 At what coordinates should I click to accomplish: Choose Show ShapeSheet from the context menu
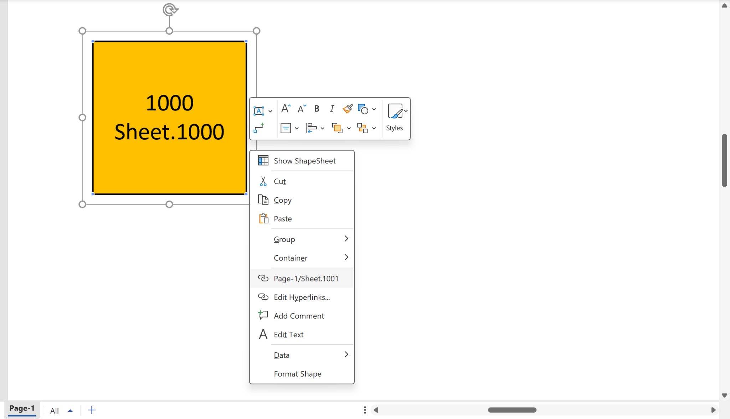[x=304, y=161]
